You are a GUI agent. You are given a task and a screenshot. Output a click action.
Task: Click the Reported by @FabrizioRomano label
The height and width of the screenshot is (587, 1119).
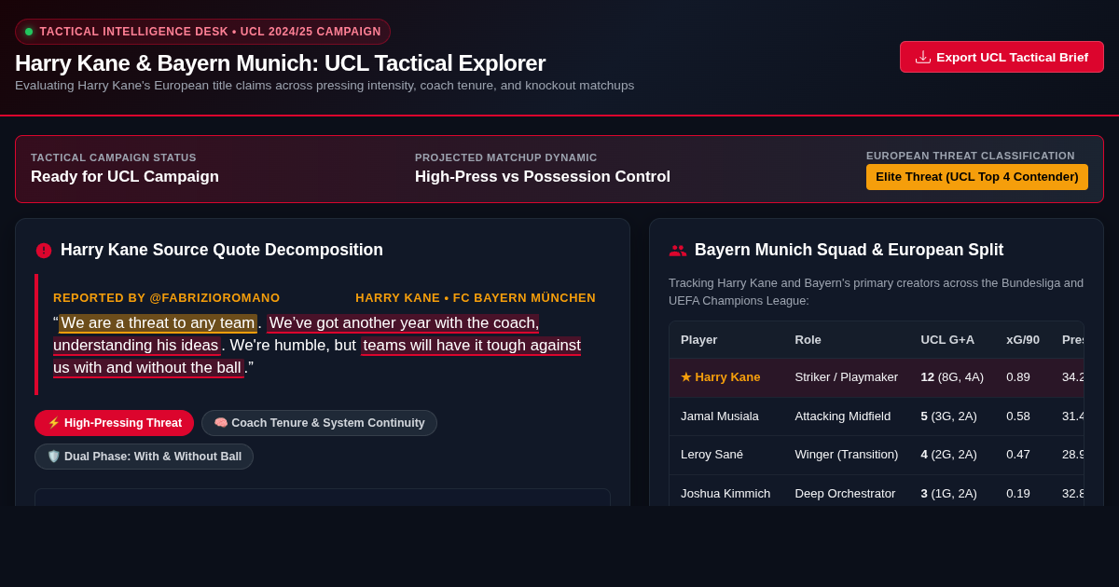coord(167,298)
